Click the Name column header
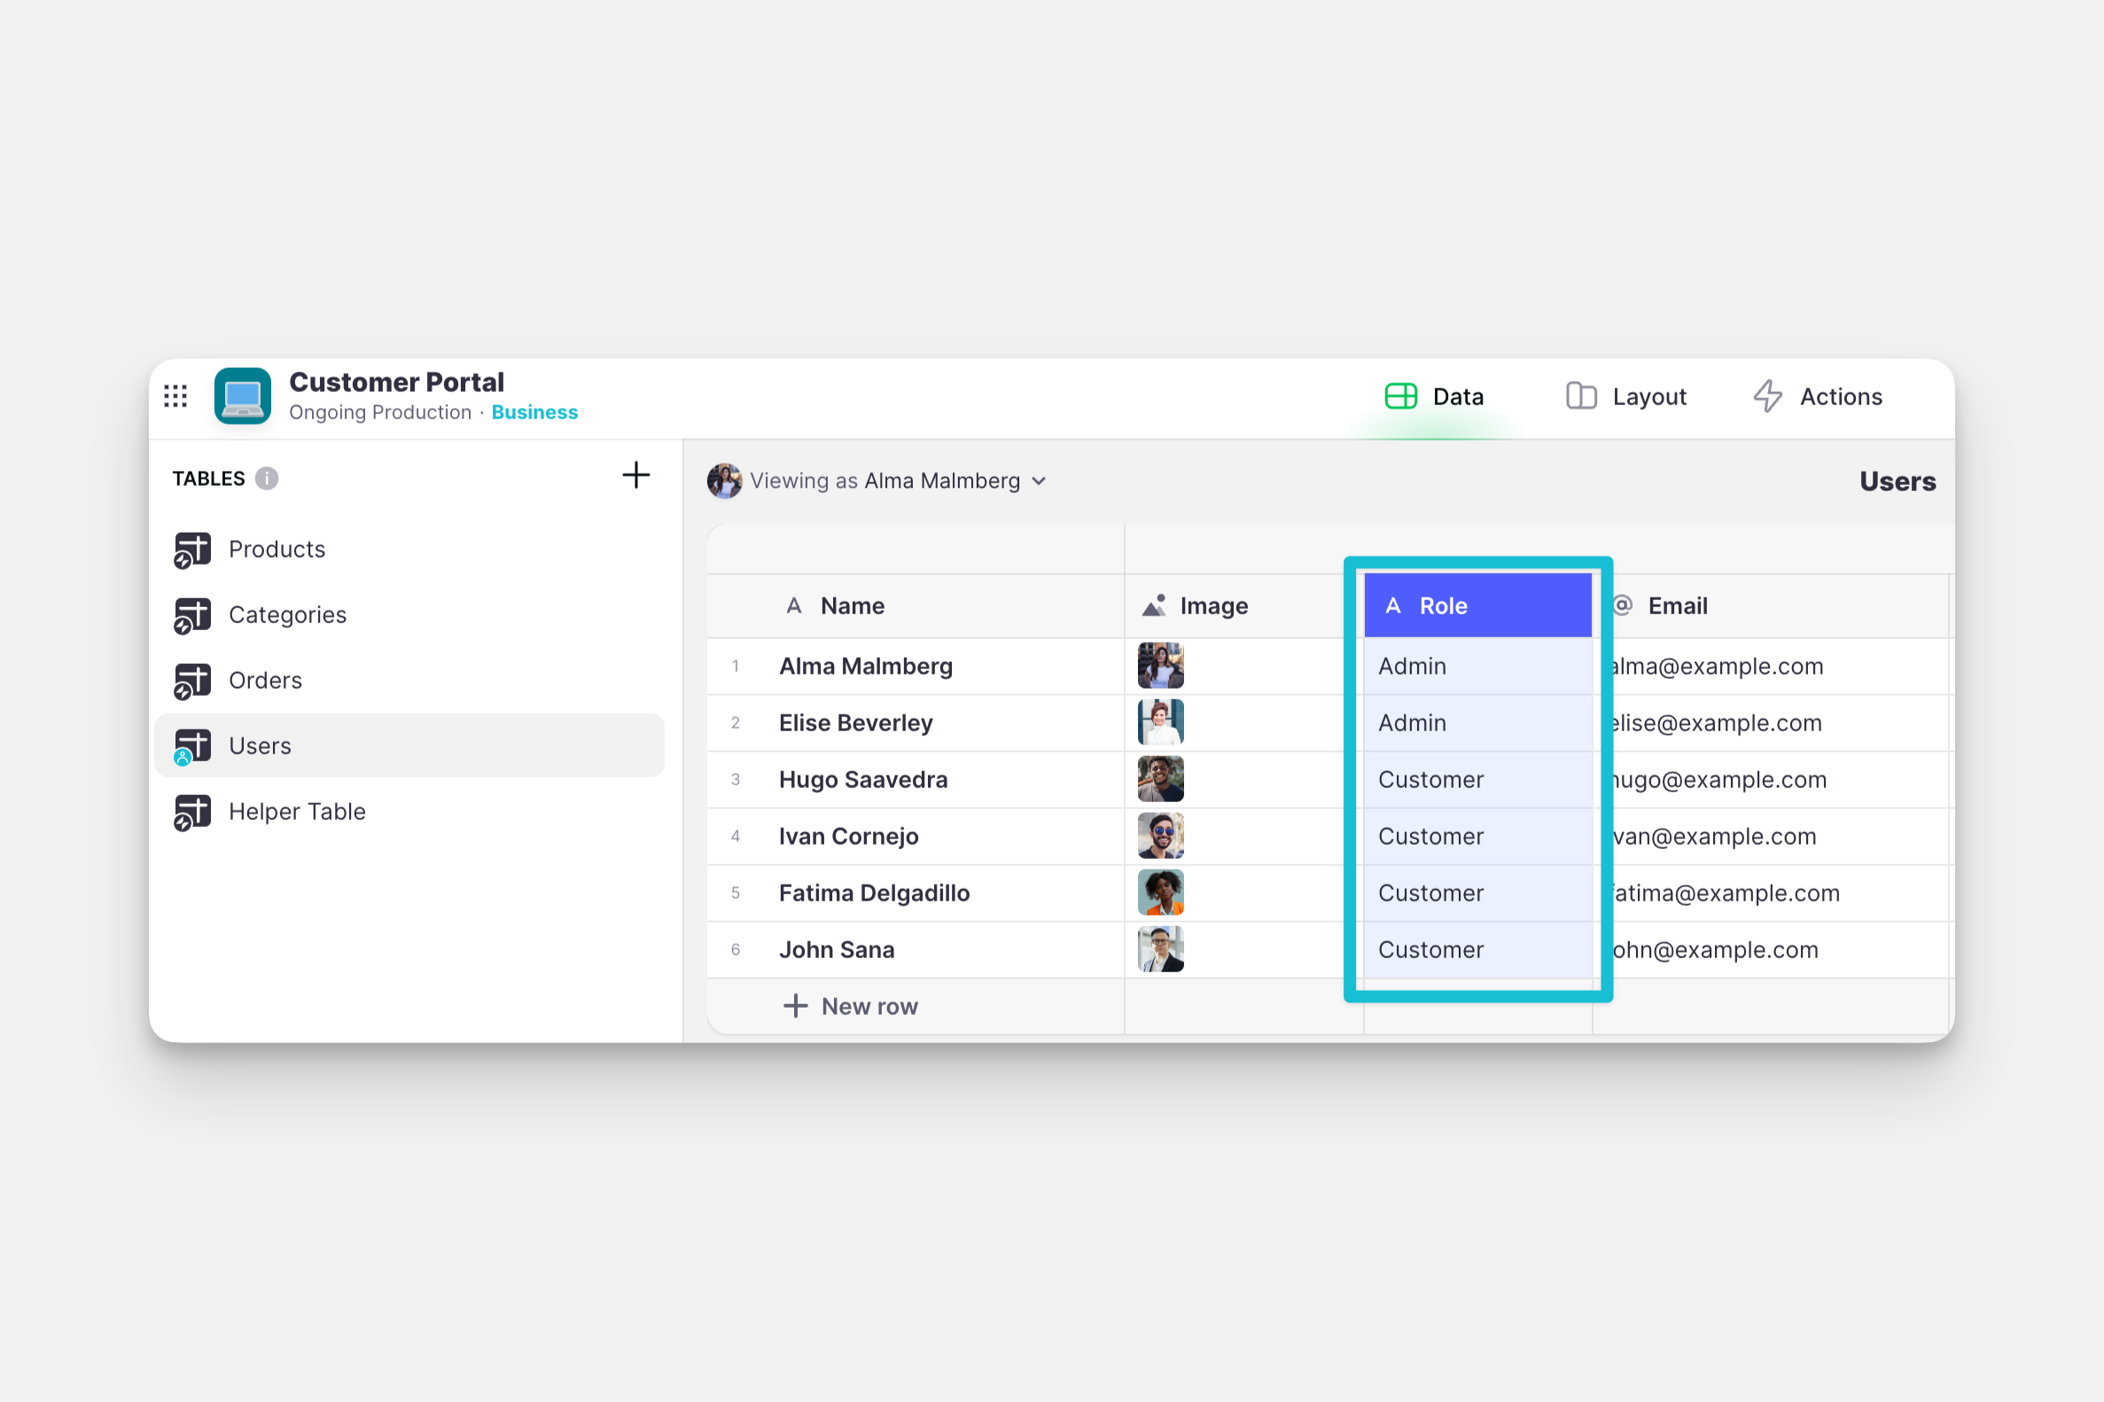Image resolution: width=2104 pixels, height=1402 pixels. tap(851, 605)
